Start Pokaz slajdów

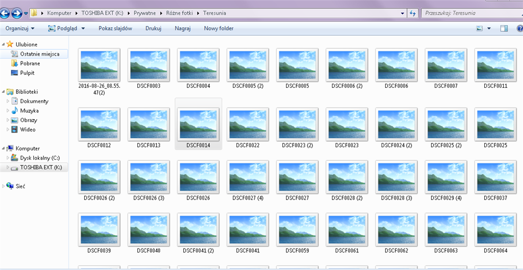[x=115, y=29]
